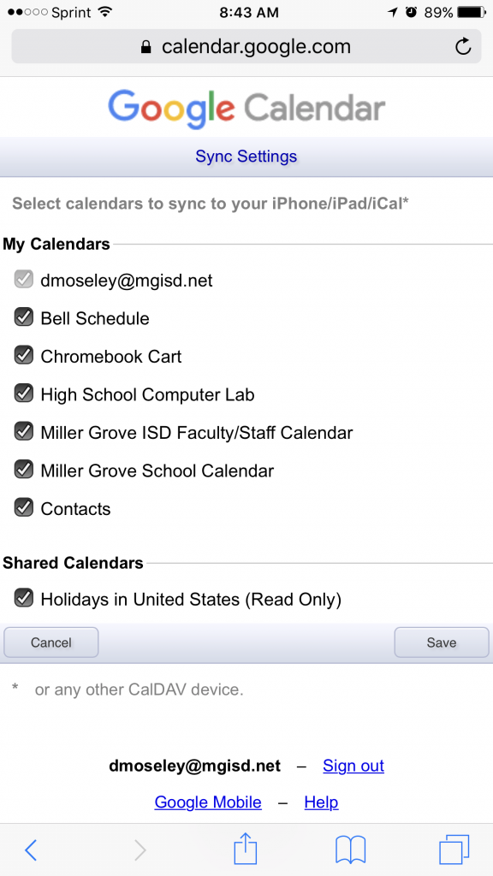Tap the forward arrow in Safari toolbar

pyautogui.click(x=140, y=849)
